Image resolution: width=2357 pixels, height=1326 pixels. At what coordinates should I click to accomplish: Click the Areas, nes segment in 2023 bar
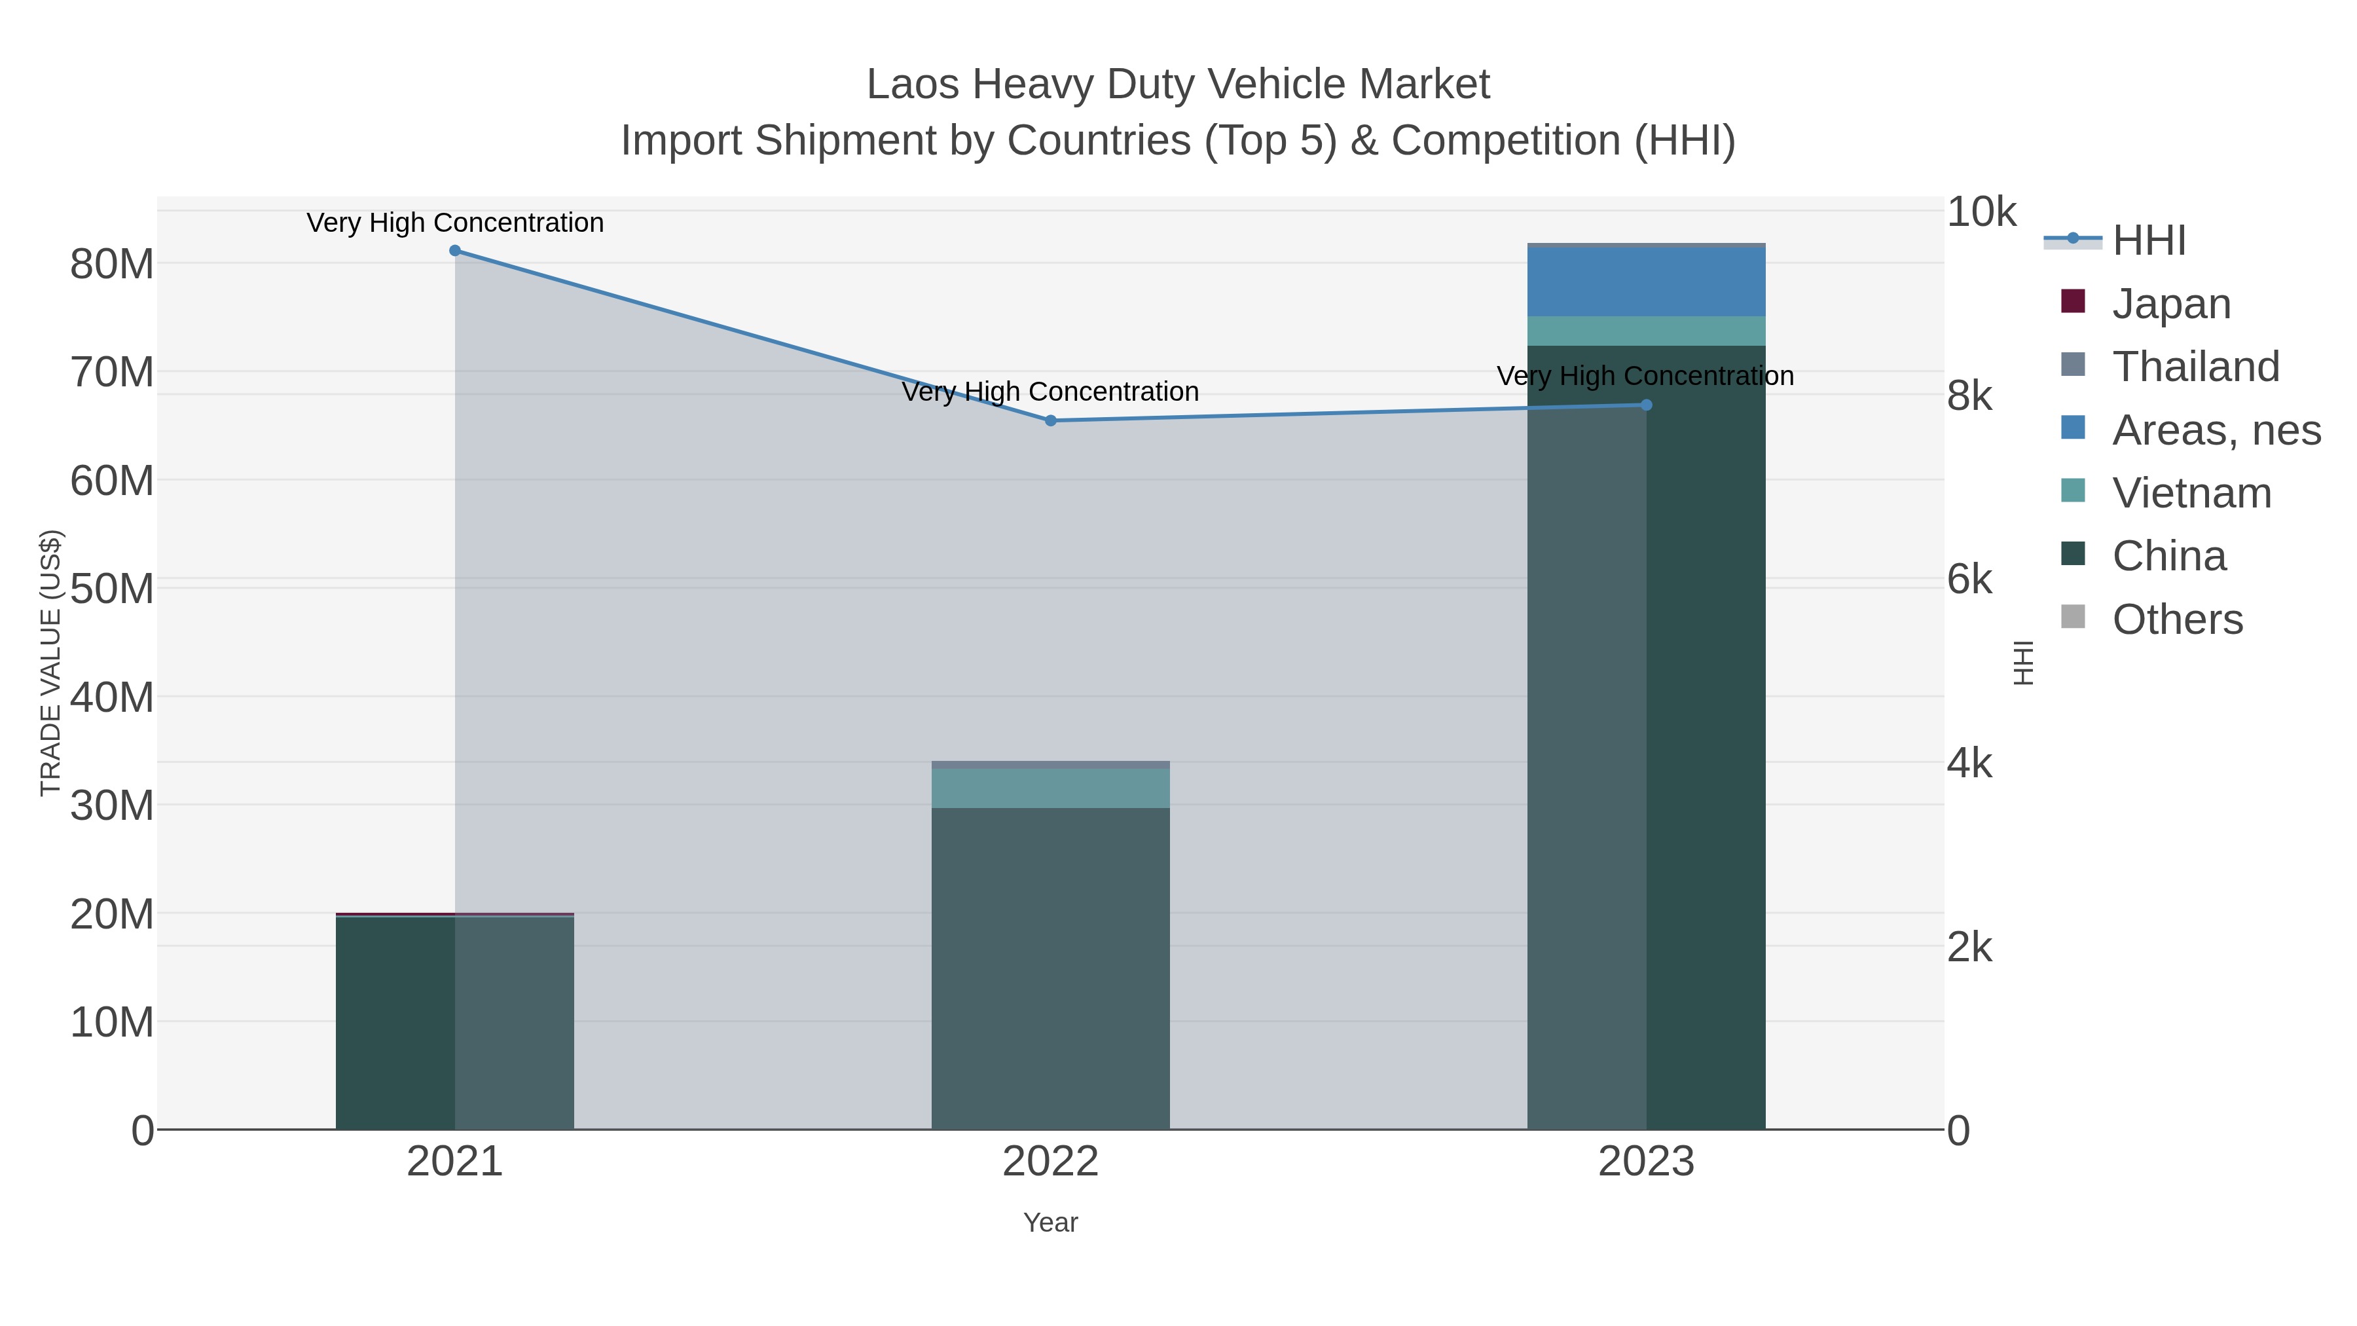[x=1646, y=282]
